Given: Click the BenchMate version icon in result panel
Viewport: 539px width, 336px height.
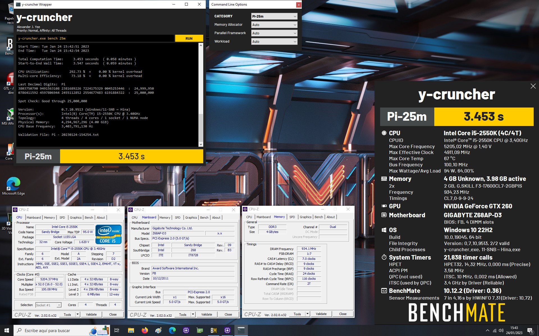Looking at the screenshot, I should point(384,291).
